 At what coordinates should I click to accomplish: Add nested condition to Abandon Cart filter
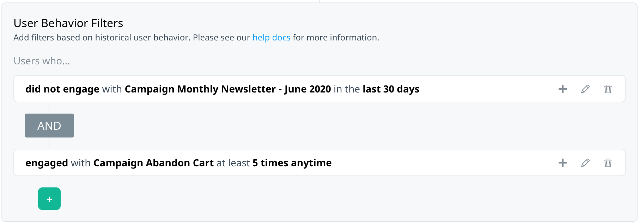(x=563, y=163)
